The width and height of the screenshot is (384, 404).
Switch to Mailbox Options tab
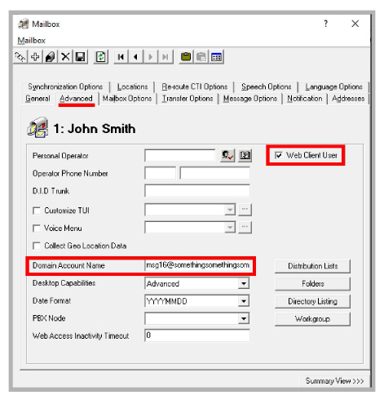coord(127,99)
